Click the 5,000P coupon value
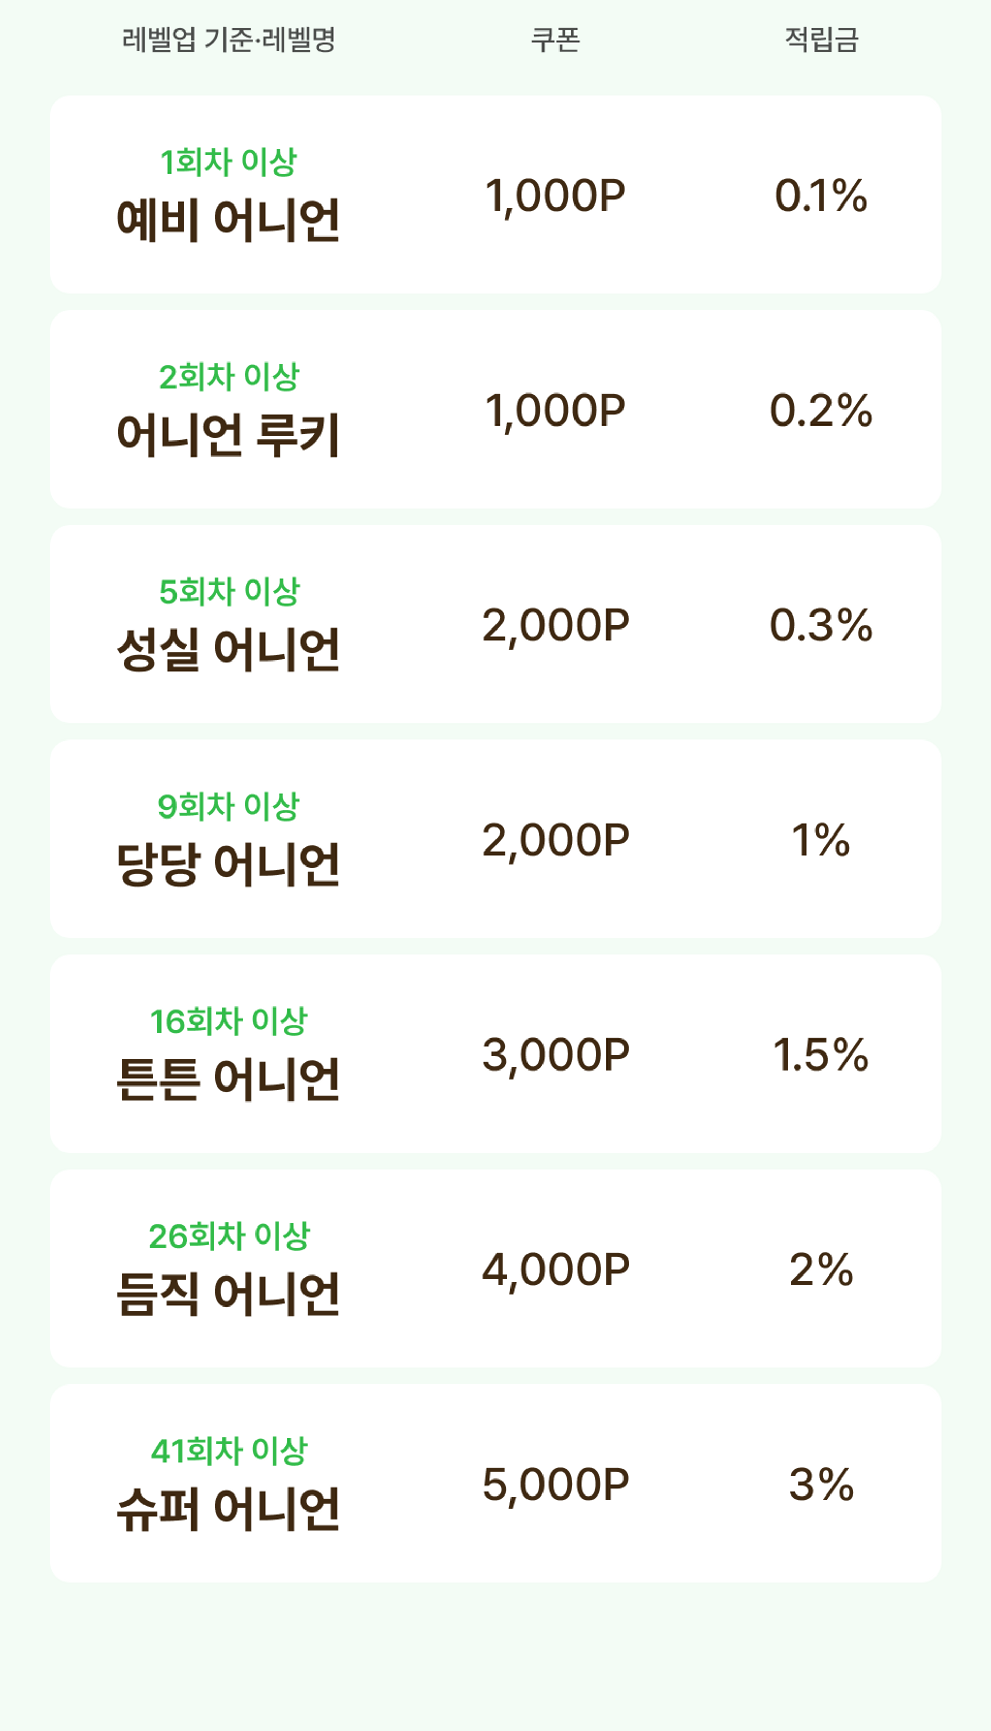 click(555, 1485)
